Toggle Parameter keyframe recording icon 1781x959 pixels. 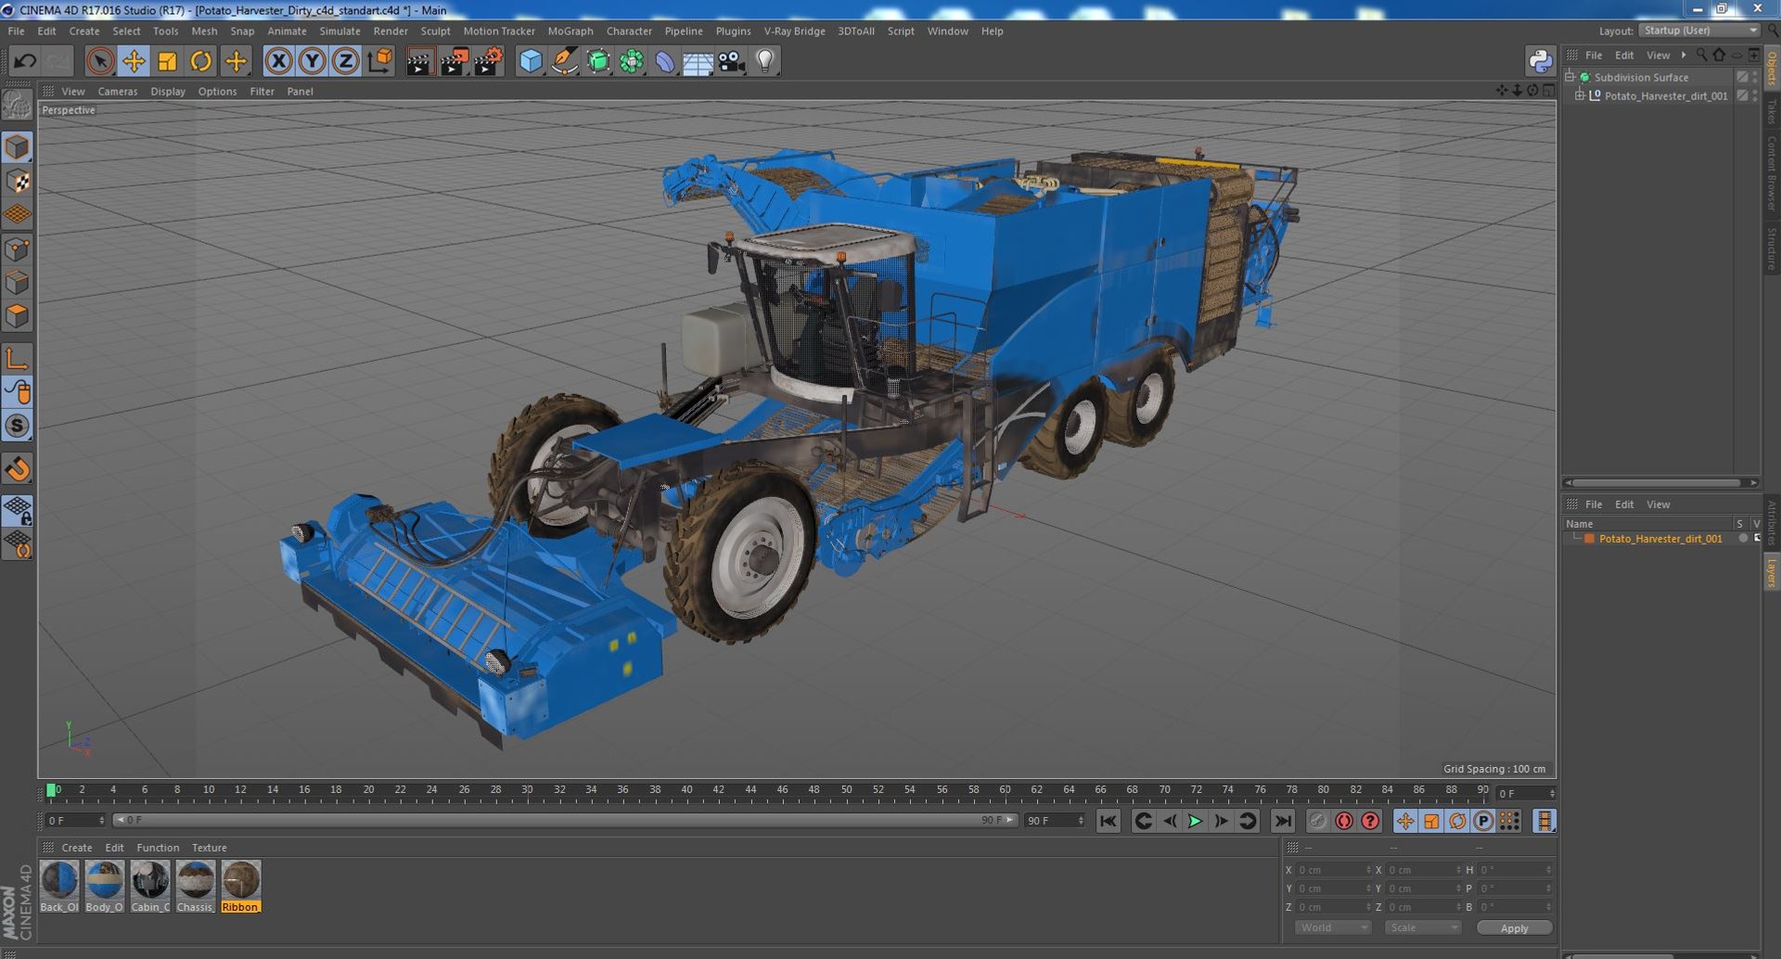(x=1483, y=821)
